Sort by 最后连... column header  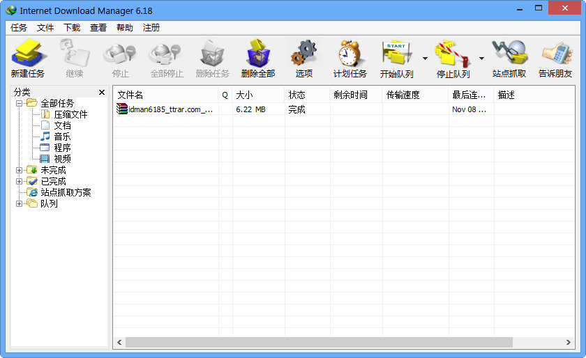(x=472, y=95)
